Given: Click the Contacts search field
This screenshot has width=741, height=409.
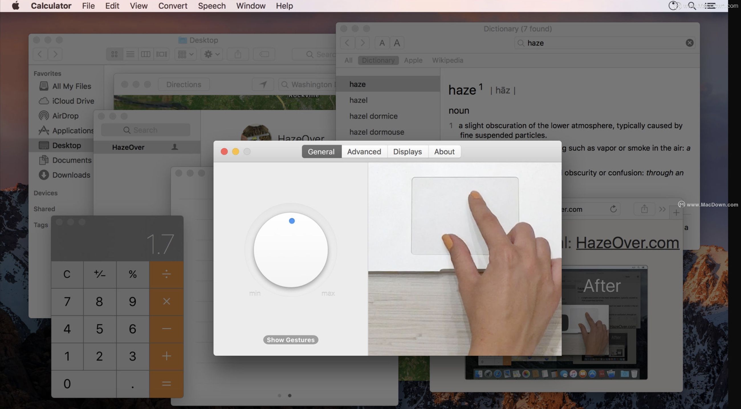Looking at the screenshot, I should click(146, 130).
